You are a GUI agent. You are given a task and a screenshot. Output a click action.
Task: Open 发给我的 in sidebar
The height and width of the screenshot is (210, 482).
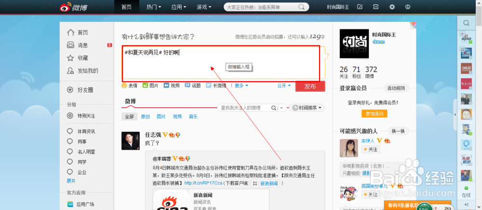click(x=82, y=71)
